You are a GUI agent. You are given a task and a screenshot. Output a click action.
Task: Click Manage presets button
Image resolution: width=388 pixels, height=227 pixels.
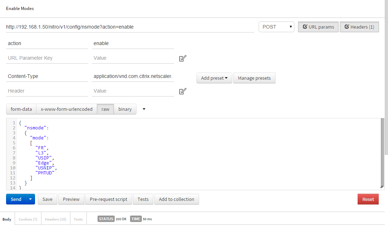pyautogui.click(x=254, y=78)
